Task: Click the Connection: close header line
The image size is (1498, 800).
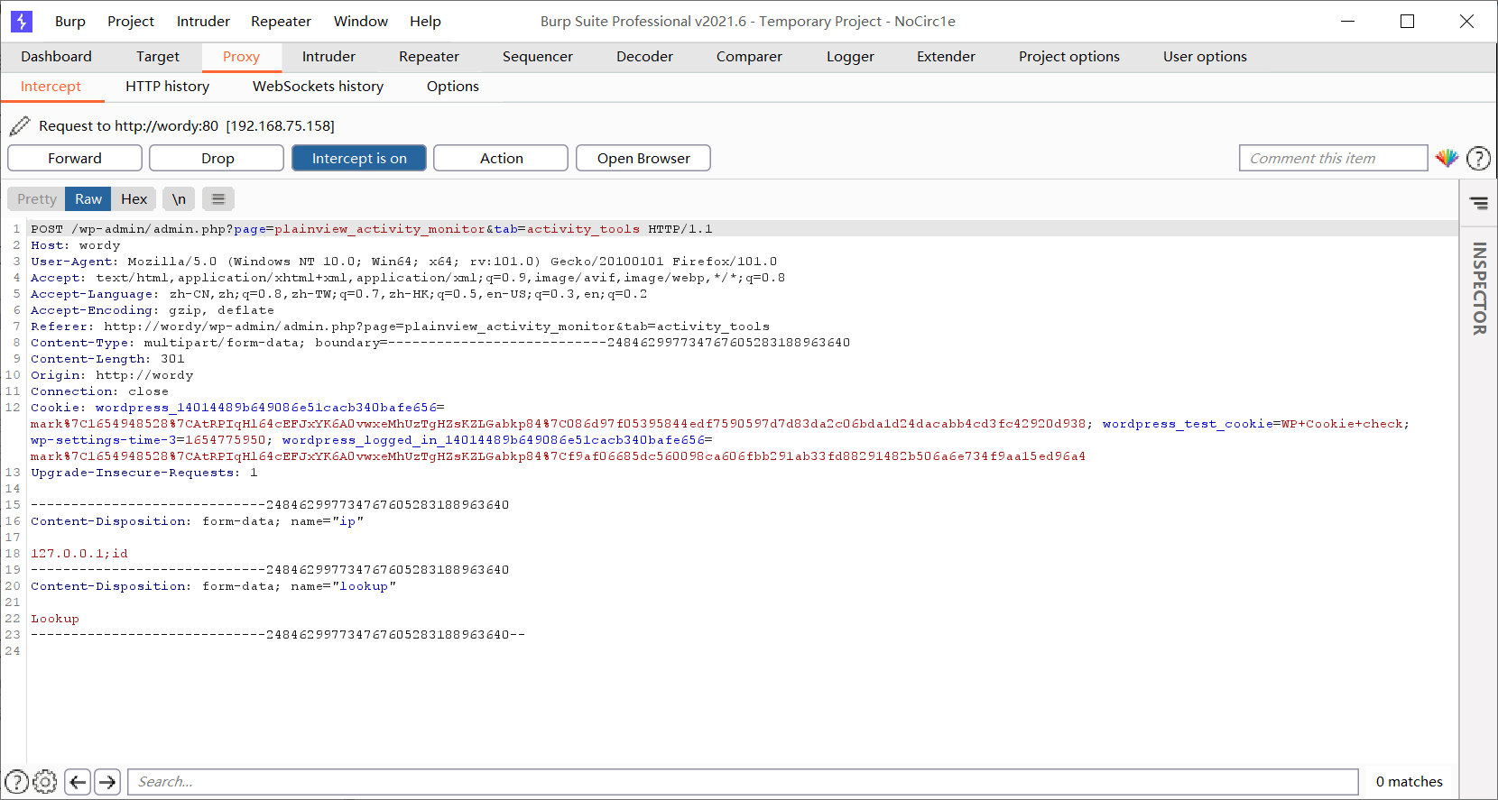Action: coord(99,391)
